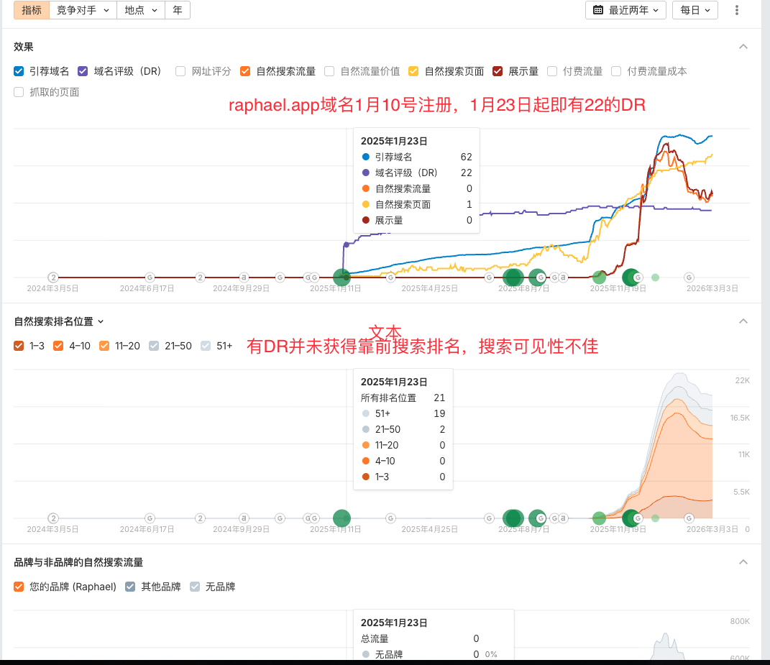Open the three-dot more options menu
This screenshot has height=665, width=770.
pyautogui.click(x=737, y=10)
